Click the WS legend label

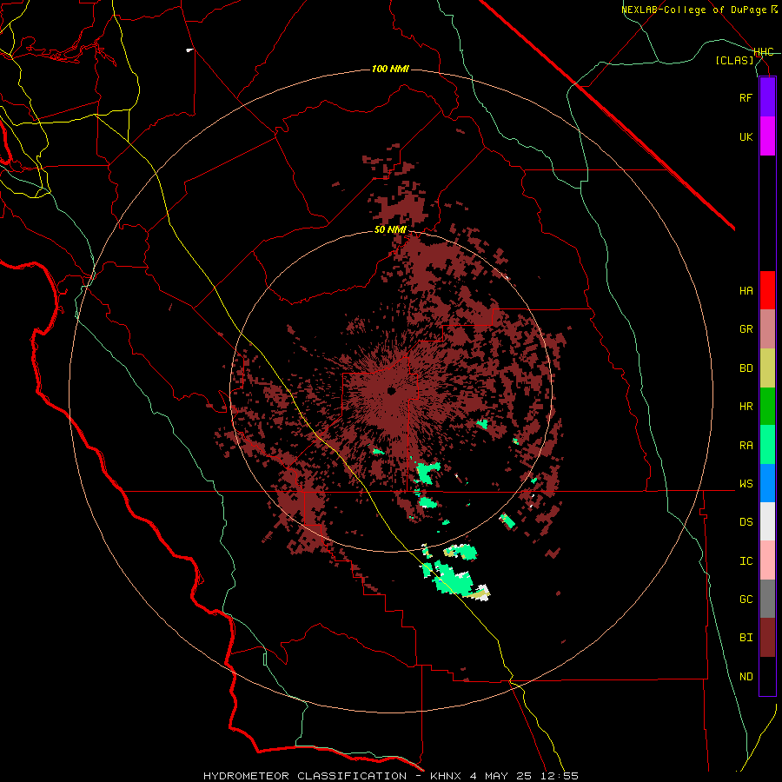(746, 483)
